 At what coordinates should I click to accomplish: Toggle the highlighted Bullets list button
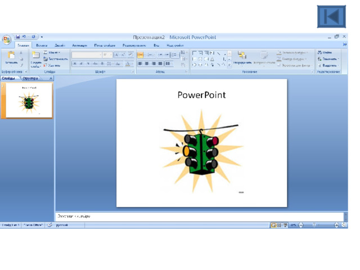pyautogui.click(x=140, y=55)
